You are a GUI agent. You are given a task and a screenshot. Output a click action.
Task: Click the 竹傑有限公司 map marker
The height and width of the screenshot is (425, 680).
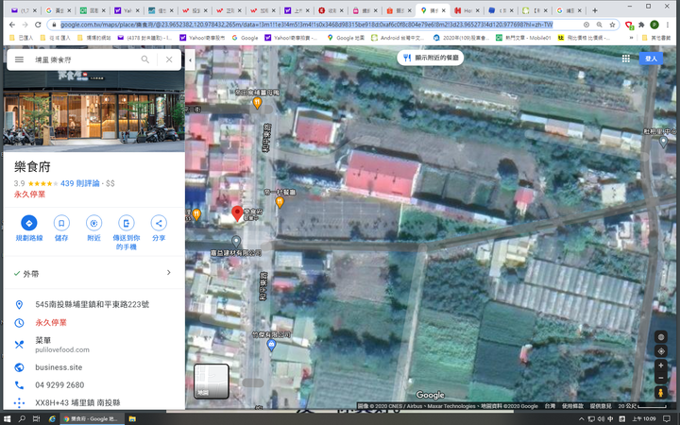pyautogui.click(x=271, y=345)
